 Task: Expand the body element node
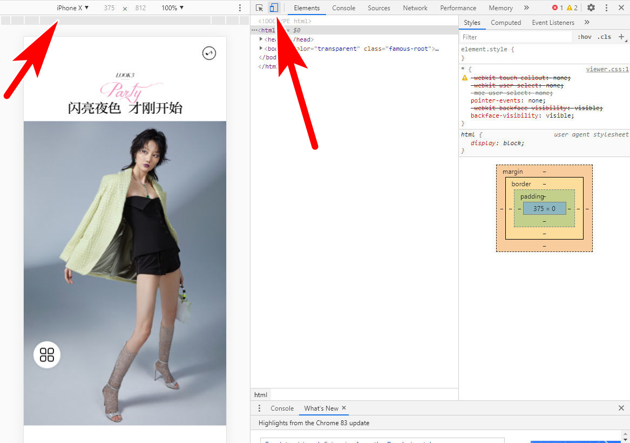261,49
